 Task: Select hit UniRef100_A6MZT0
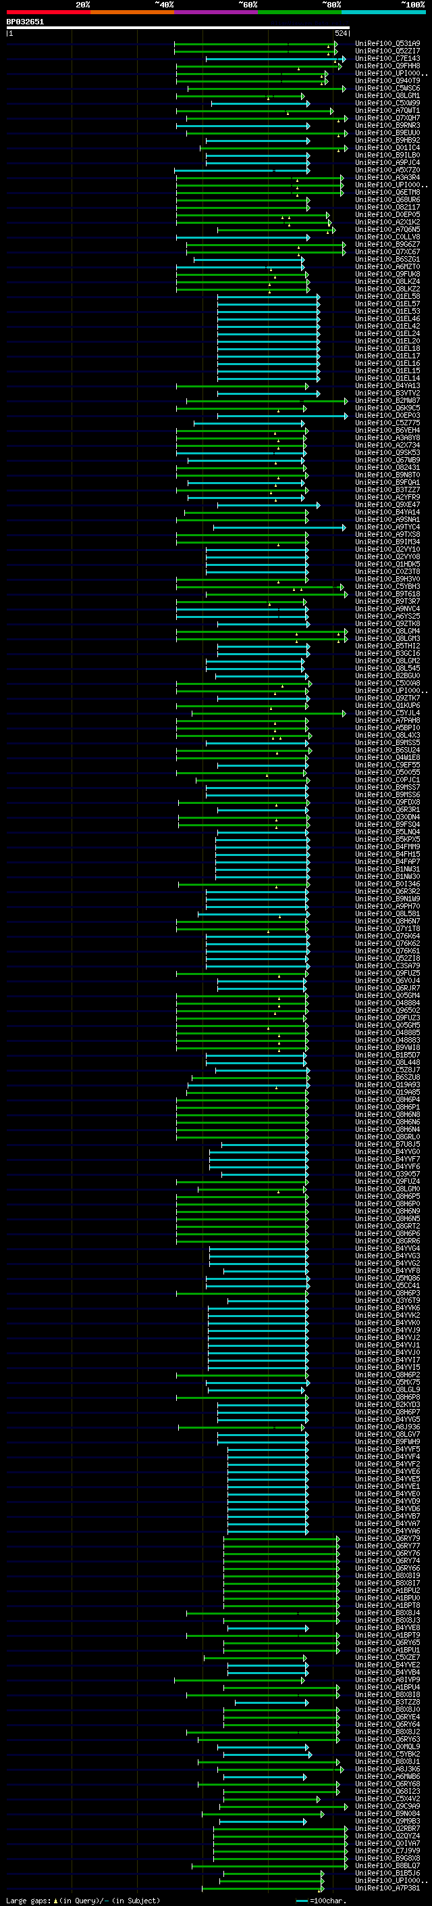387,266
